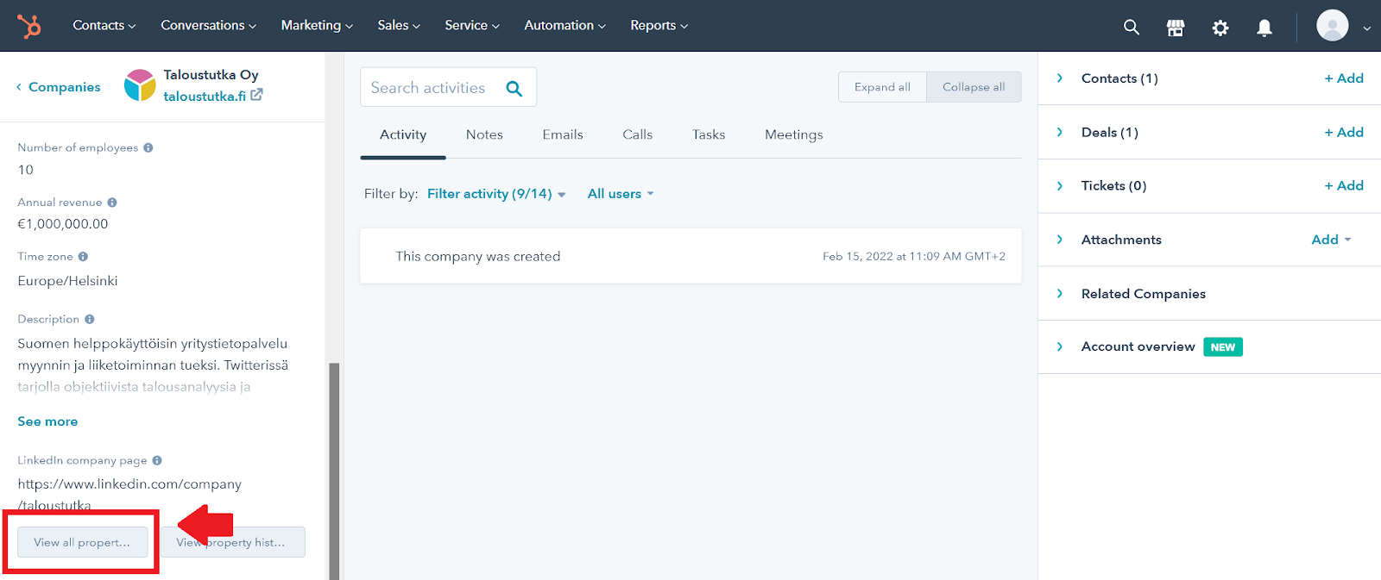Click the Taloustutka Oy company logo
The height and width of the screenshot is (580, 1381).
140,85
